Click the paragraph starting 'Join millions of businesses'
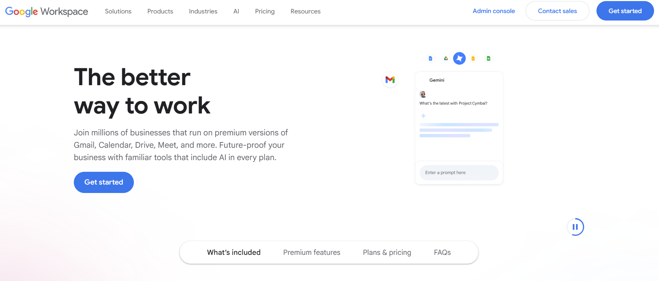Viewport: 659px width, 281px height. [181, 145]
